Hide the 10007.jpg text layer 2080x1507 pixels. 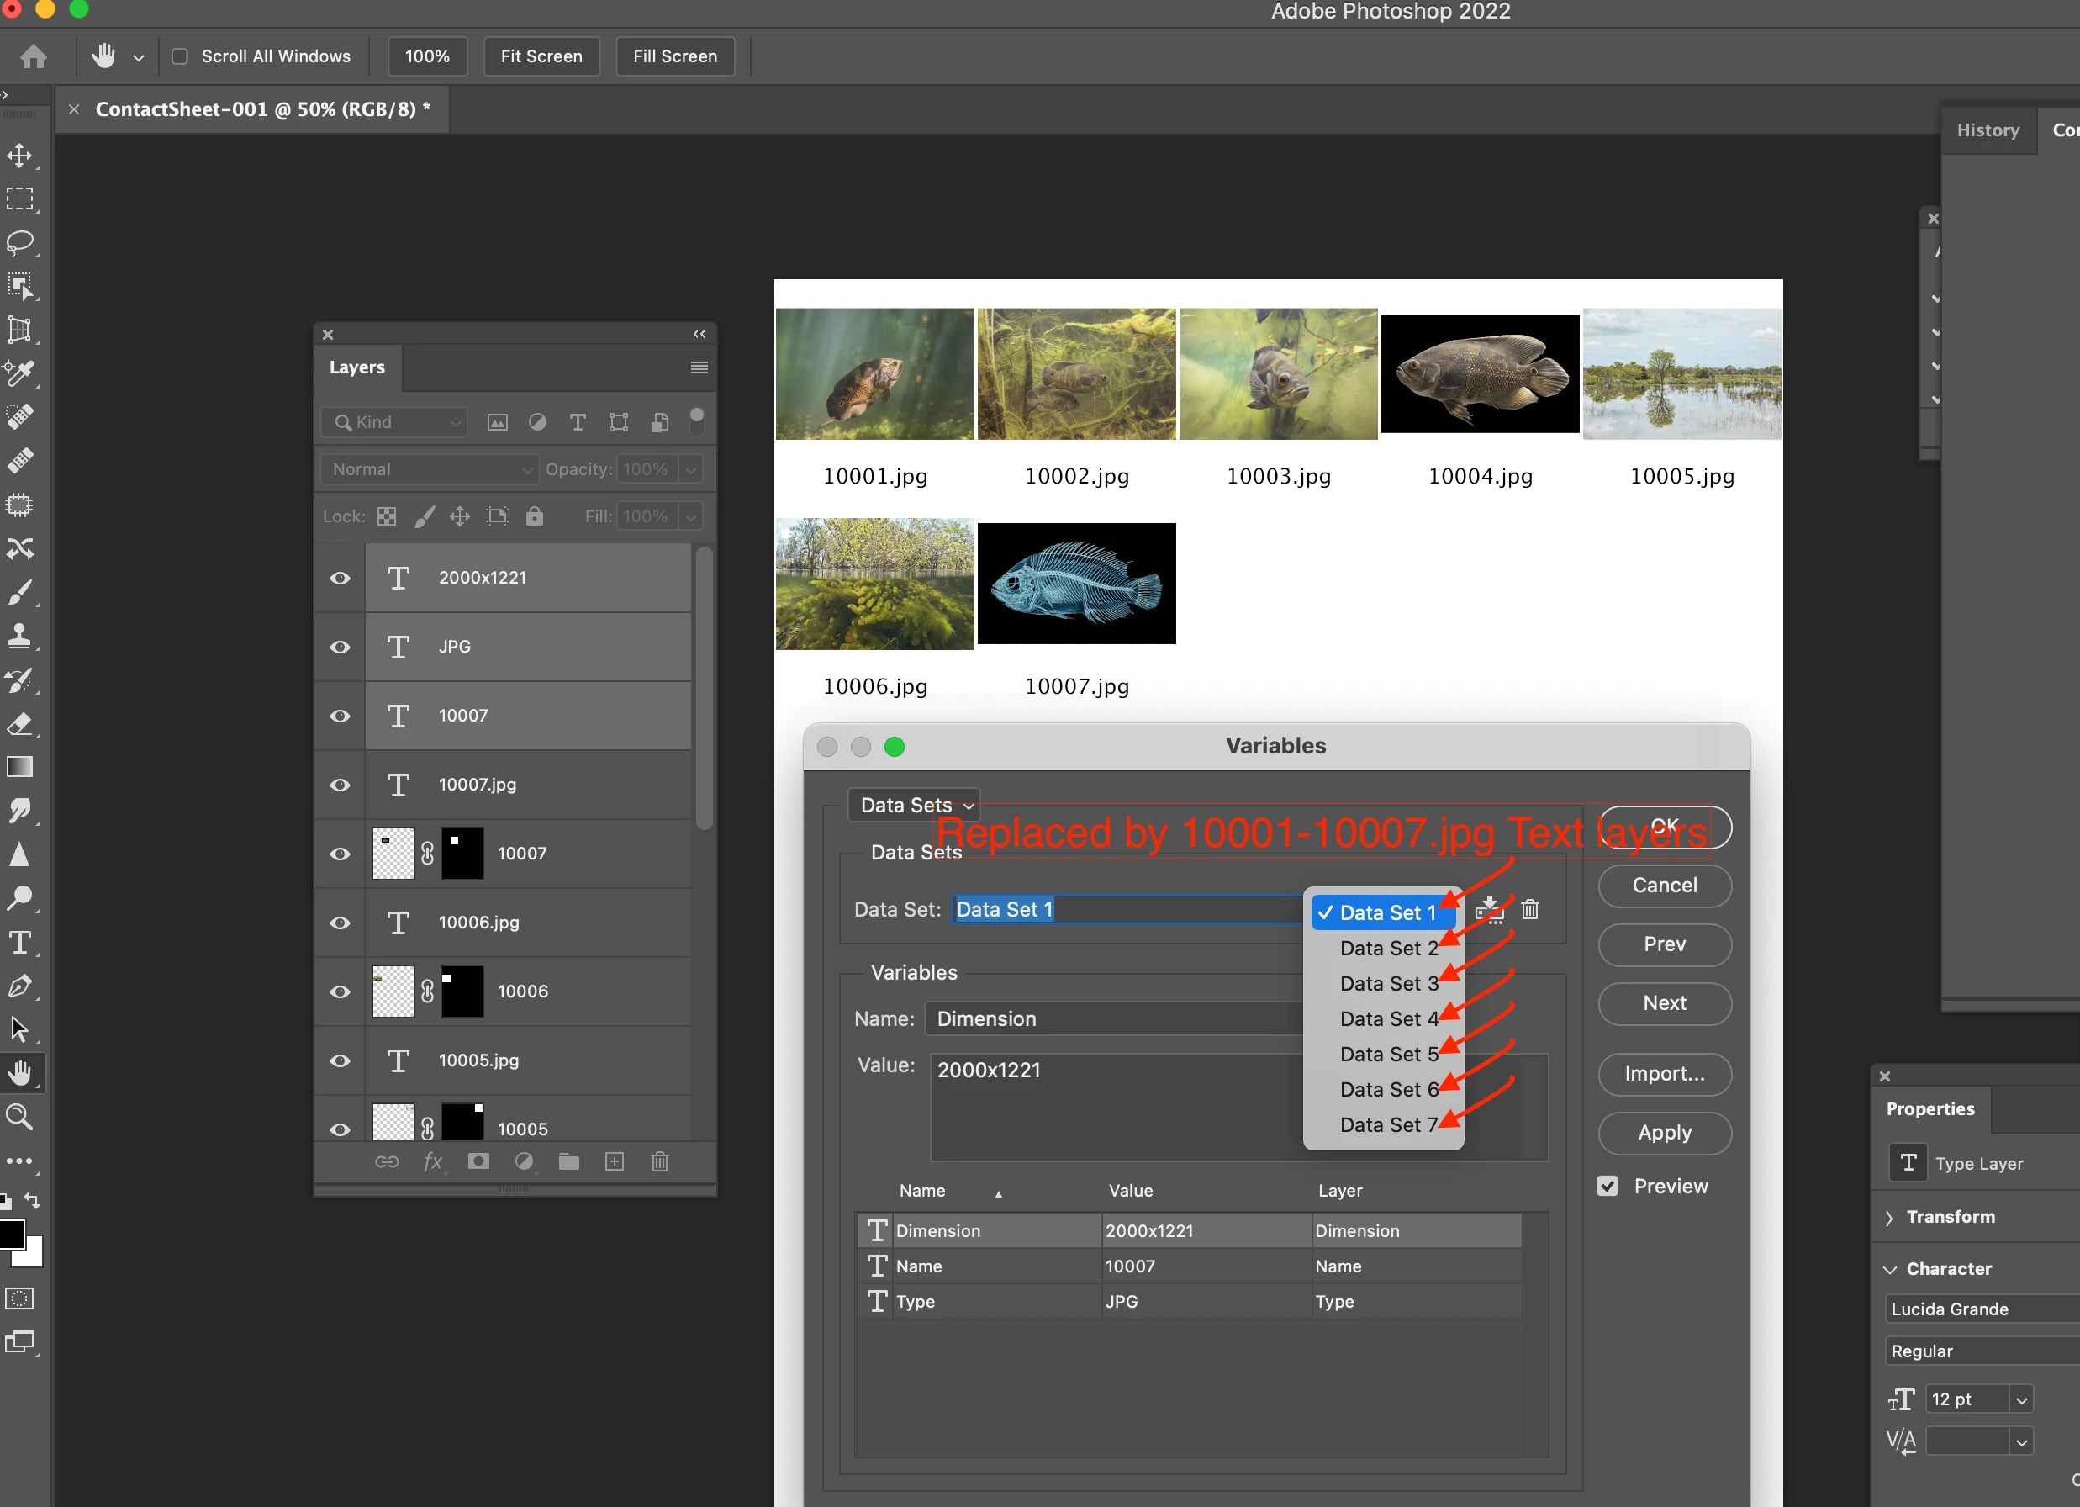(341, 785)
